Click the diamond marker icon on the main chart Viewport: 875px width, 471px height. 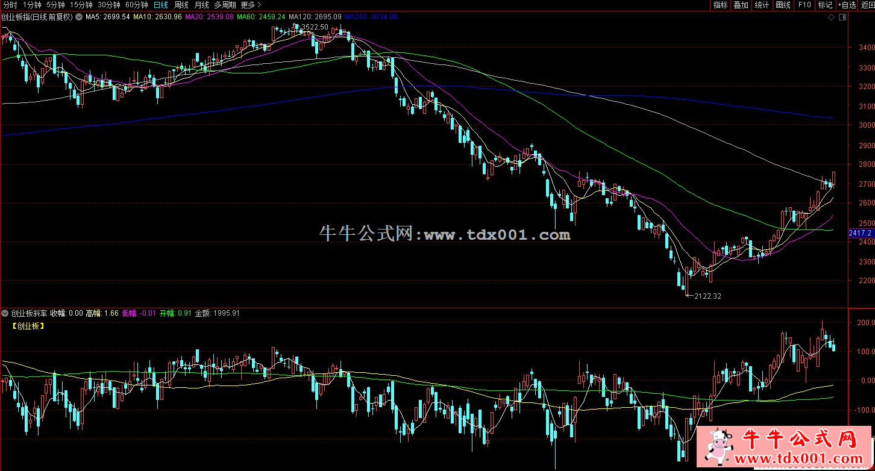(x=832, y=17)
